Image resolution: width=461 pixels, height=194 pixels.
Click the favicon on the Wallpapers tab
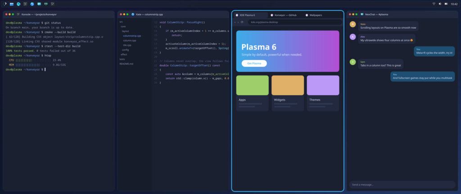(307, 15)
